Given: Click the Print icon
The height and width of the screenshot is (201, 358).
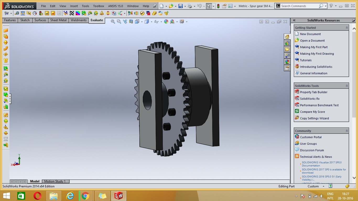Looking at the screenshot, I should (190, 6).
